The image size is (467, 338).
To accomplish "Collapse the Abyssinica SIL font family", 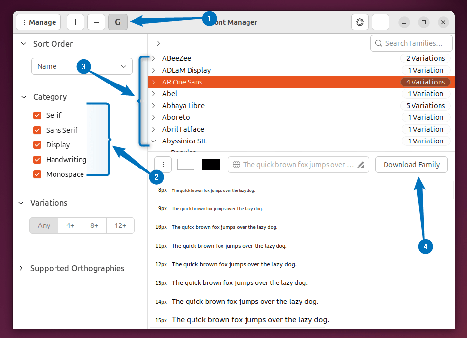I will point(154,141).
